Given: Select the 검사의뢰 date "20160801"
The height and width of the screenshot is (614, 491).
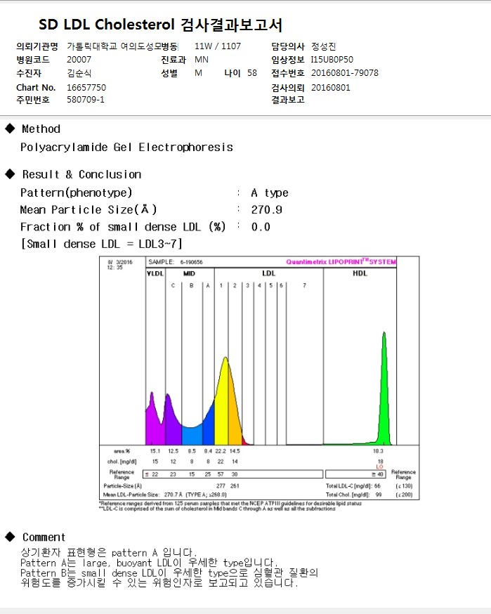Looking at the screenshot, I should (x=330, y=87).
